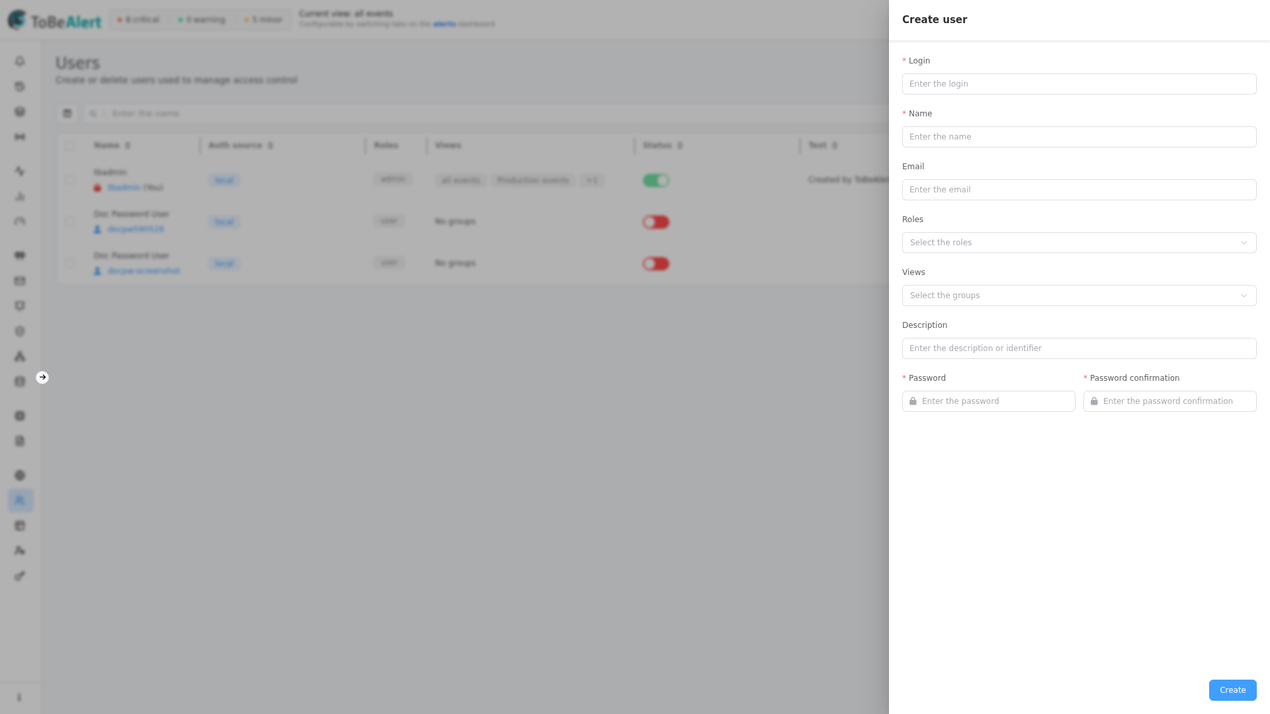
Task: Focus the Email input field
Action: click(x=1079, y=190)
